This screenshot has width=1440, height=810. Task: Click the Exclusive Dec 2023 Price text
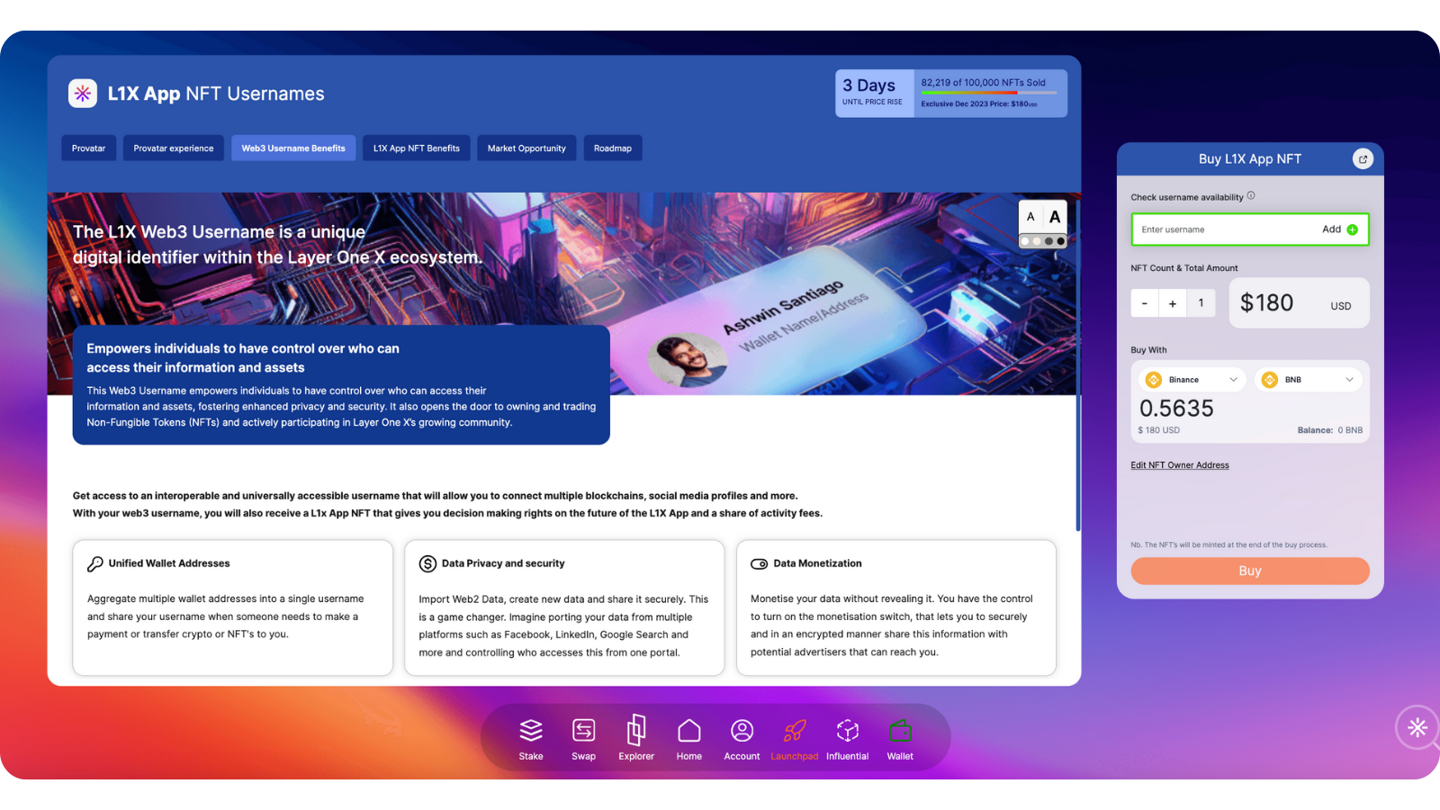pos(979,104)
